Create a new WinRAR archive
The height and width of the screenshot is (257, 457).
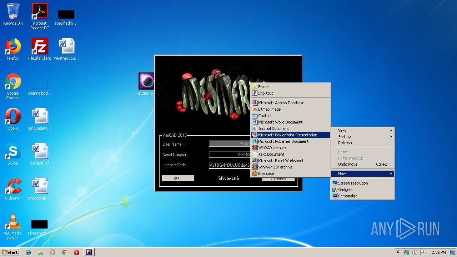(x=291, y=148)
